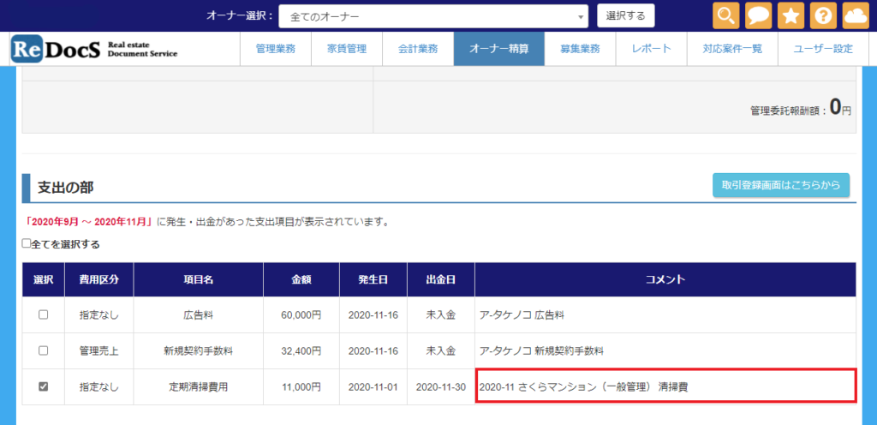Click the 管理売上 expense category cell

point(99,351)
